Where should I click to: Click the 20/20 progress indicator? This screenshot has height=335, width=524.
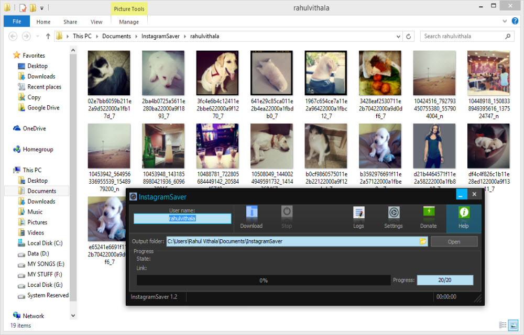pyautogui.click(x=445, y=280)
